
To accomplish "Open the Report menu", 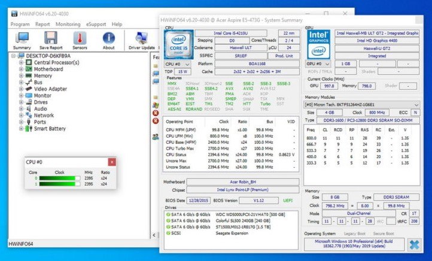I will tap(42, 25).
